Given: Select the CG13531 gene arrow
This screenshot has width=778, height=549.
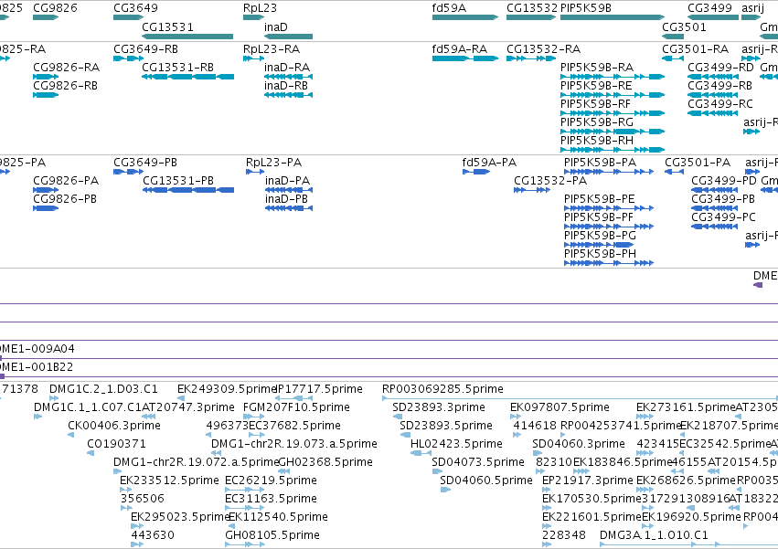Looking at the screenshot, I should point(187,37).
